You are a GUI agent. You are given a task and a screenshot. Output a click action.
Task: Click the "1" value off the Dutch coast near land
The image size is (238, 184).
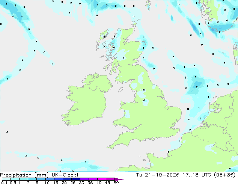point(200,118)
